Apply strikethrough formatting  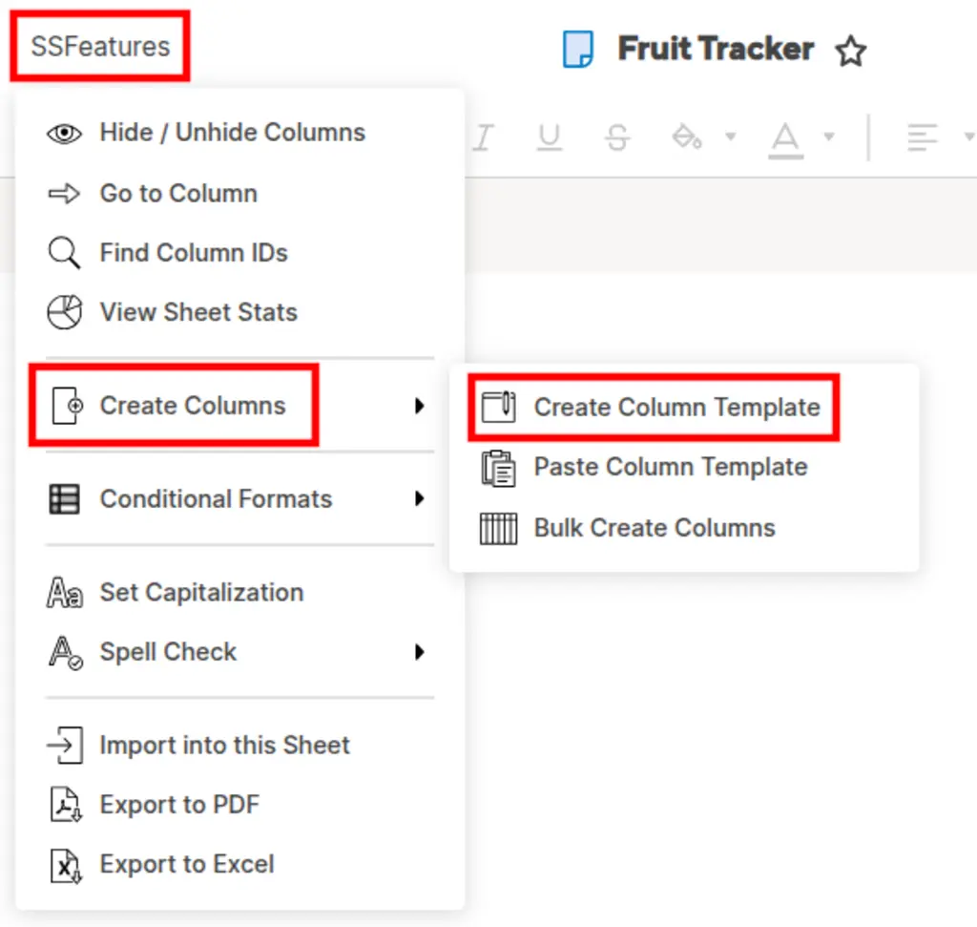pos(617,137)
